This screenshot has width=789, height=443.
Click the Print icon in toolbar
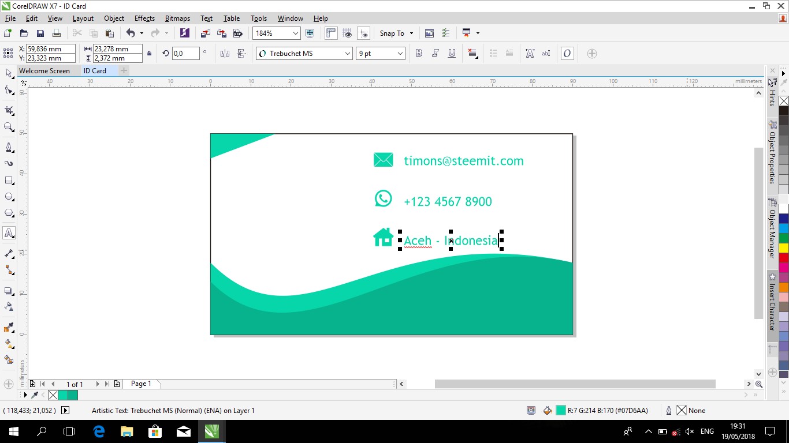click(x=57, y=33)
